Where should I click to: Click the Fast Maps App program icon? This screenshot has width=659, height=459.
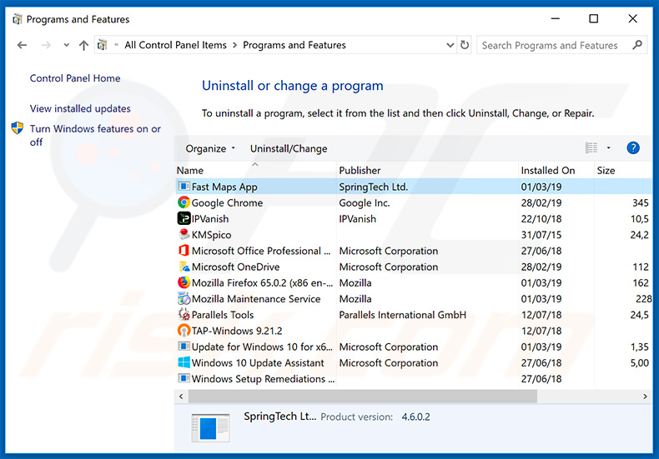184,187
